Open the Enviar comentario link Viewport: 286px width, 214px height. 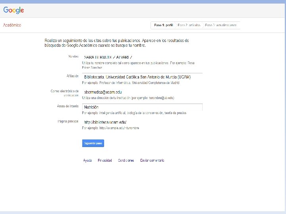pyautogui.click(x=152, y=160)
